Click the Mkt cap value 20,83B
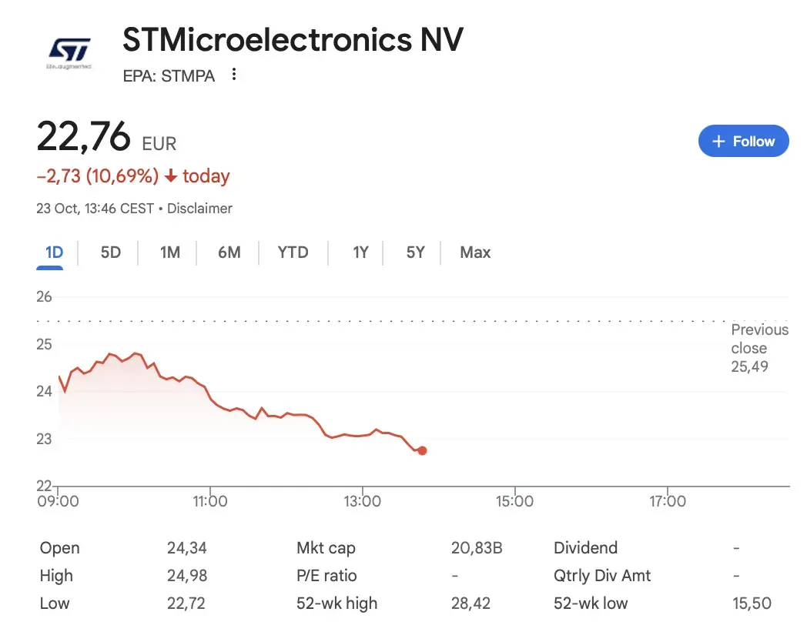807x642 pixels. pos(477,547)
